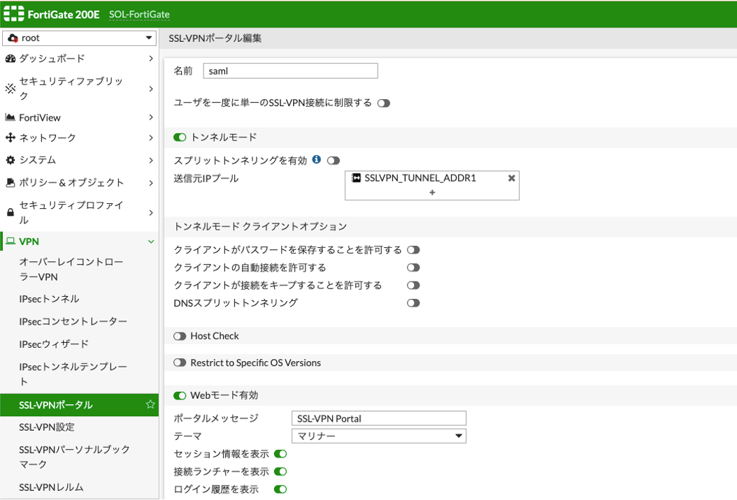Click the SSL-VPNポータル編集 page title
The width and height of the screenshot is (737, 500).
pyautogui.click(x=215, y=38)
